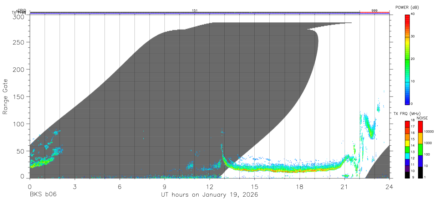Click the overlapping CPID/TX Freq label at top-left
Viewport: 438px width, 202px height.
[x=19, y=11]
